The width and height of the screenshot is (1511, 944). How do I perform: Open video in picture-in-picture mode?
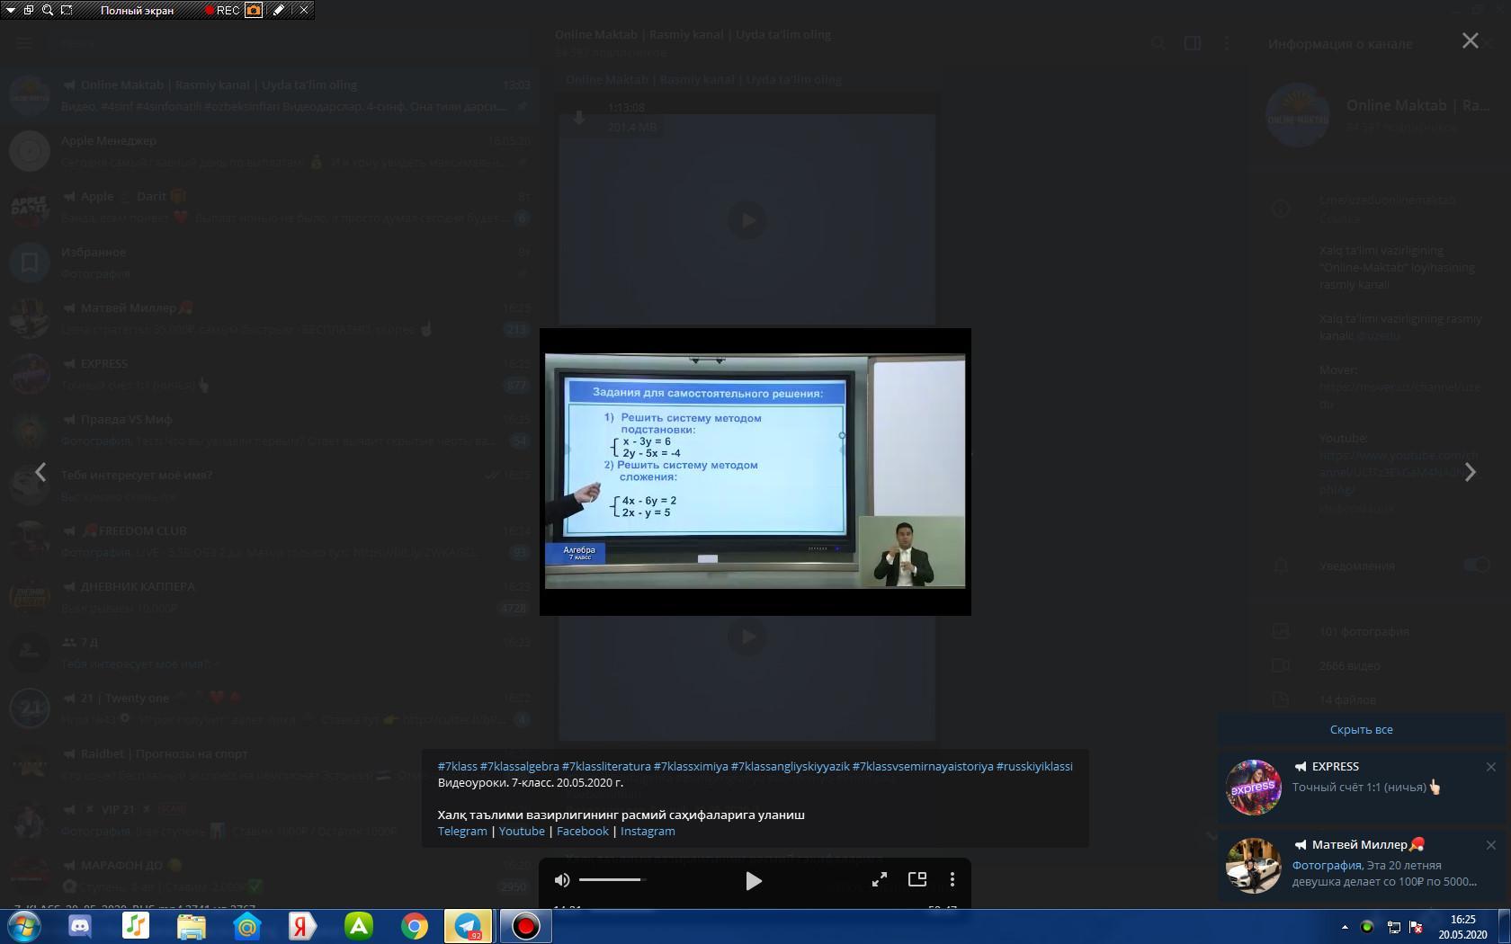[x=917, y=880]
